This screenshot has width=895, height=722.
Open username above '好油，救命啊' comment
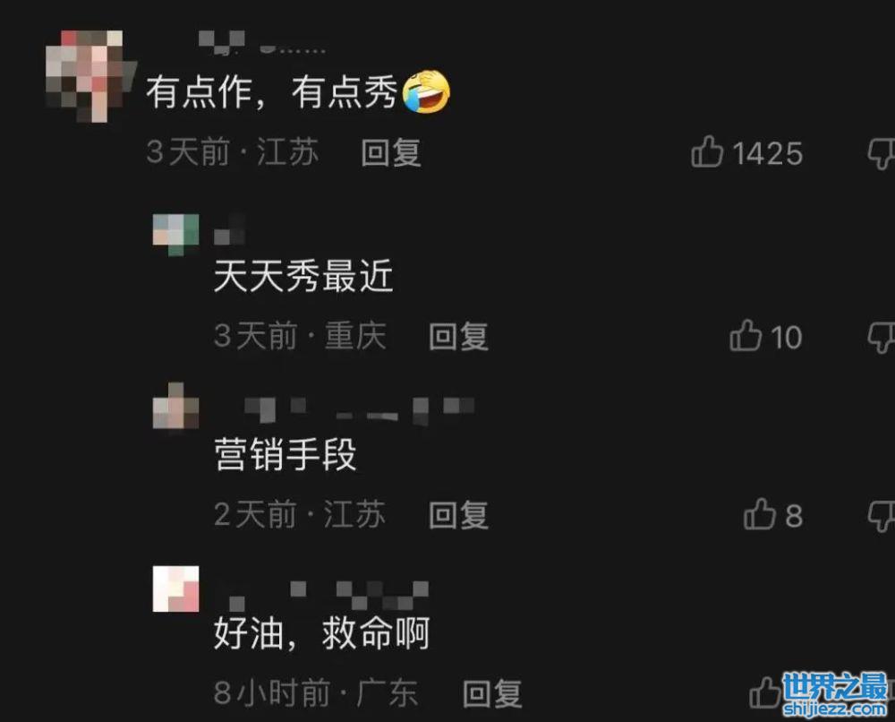328,595
